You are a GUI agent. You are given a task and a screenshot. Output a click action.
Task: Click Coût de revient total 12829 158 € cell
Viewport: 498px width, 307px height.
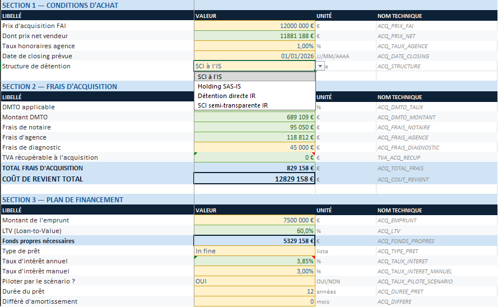tap(254, 179)
